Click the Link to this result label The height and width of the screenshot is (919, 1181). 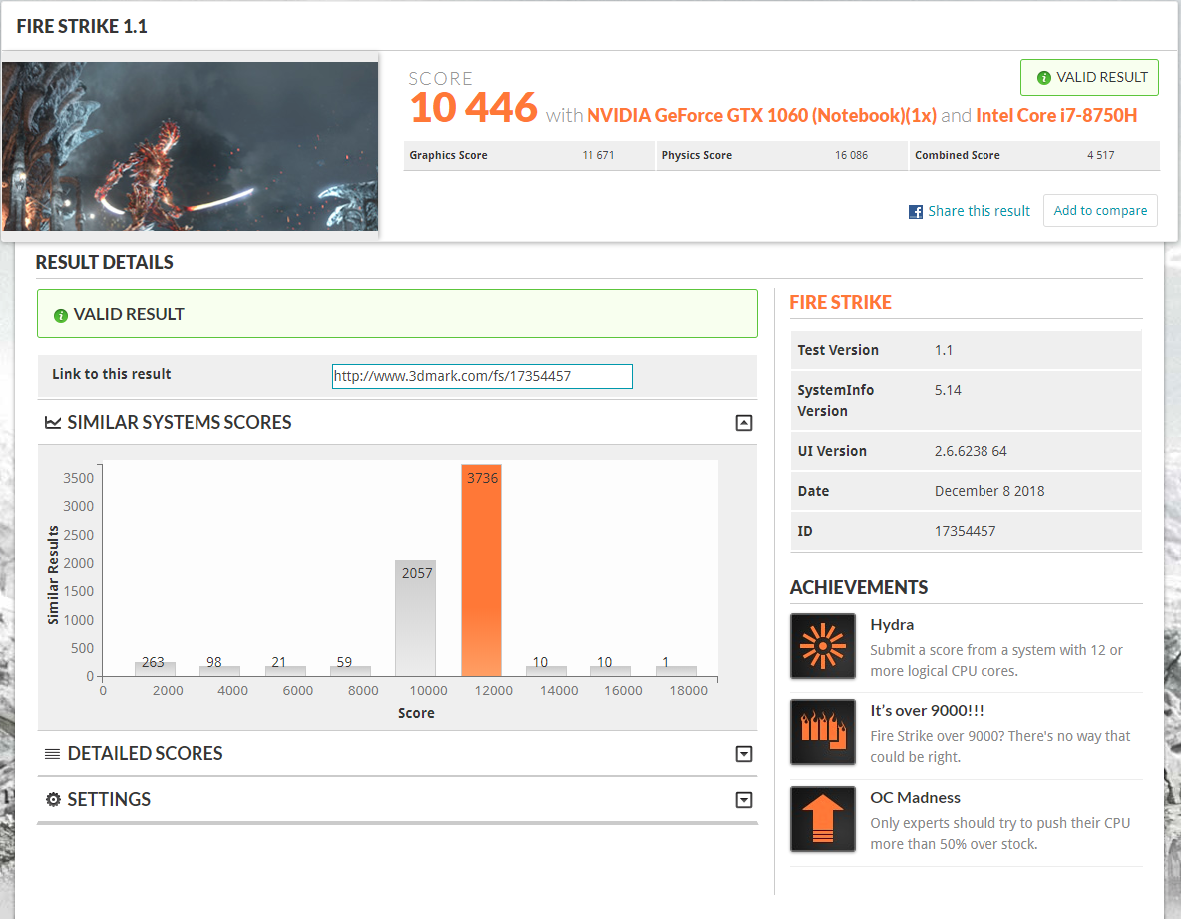coord(112,374)
